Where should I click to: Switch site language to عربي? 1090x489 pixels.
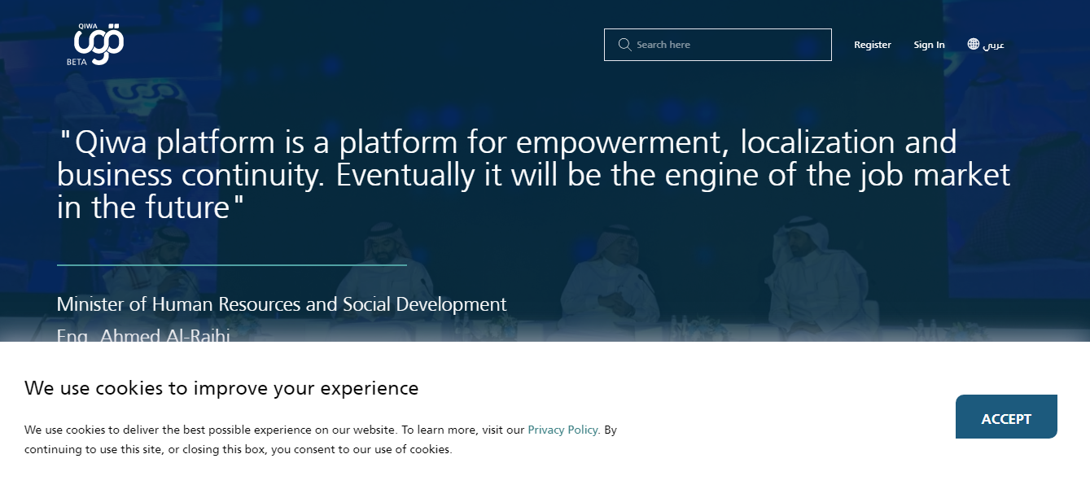tap(994, 45)
